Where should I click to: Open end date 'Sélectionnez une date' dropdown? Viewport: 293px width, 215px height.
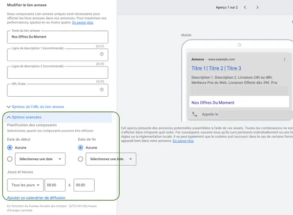111,159
